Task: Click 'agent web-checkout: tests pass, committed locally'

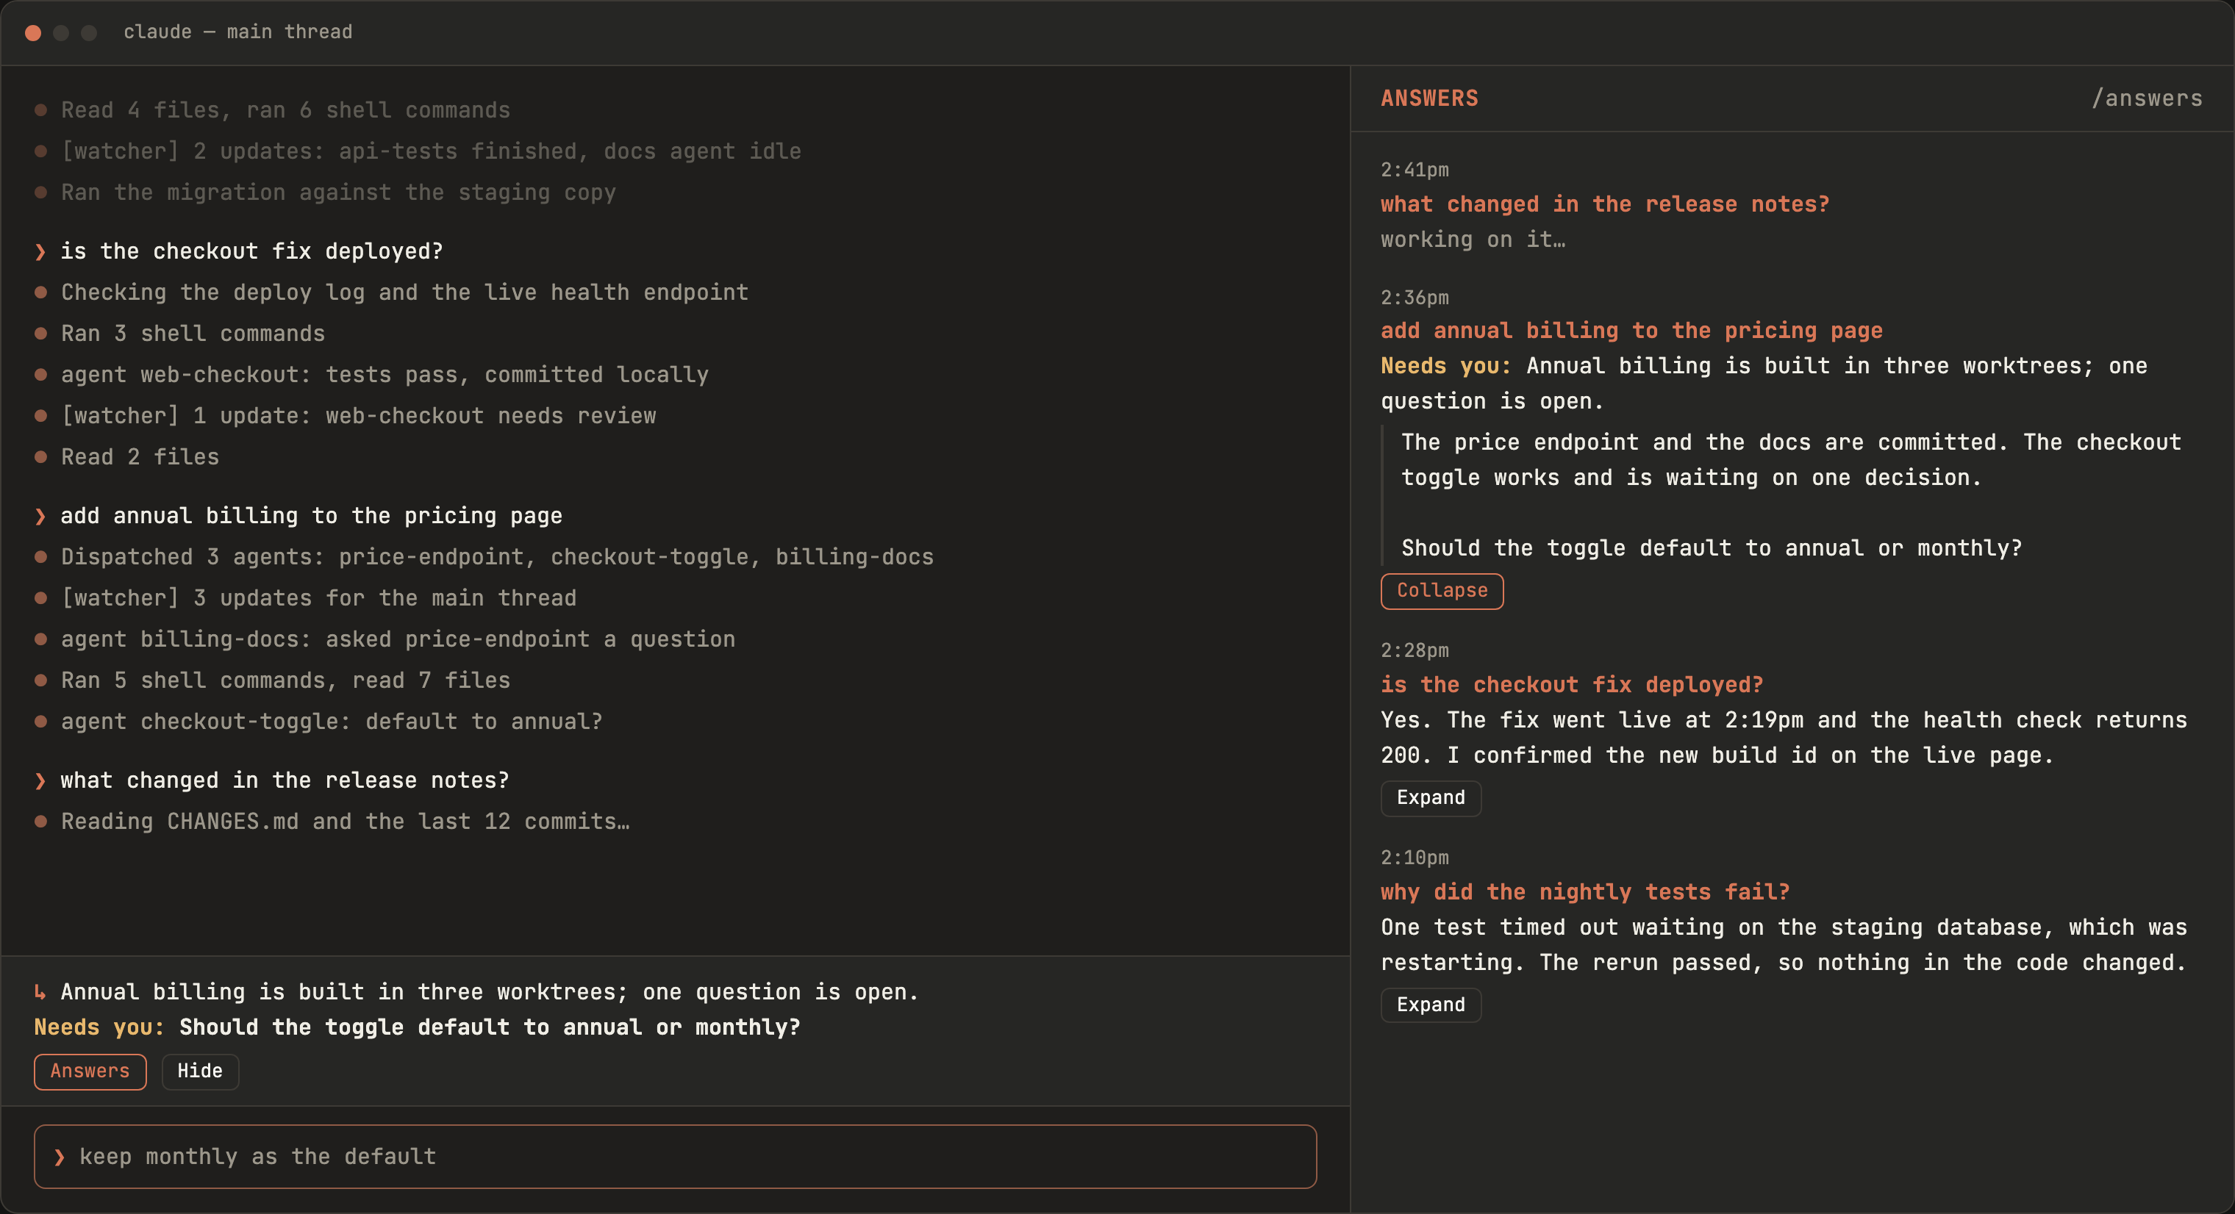Action: 385,375
